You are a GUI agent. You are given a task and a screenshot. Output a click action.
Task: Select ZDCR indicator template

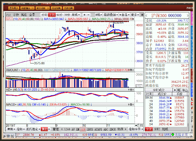[113, 129]
